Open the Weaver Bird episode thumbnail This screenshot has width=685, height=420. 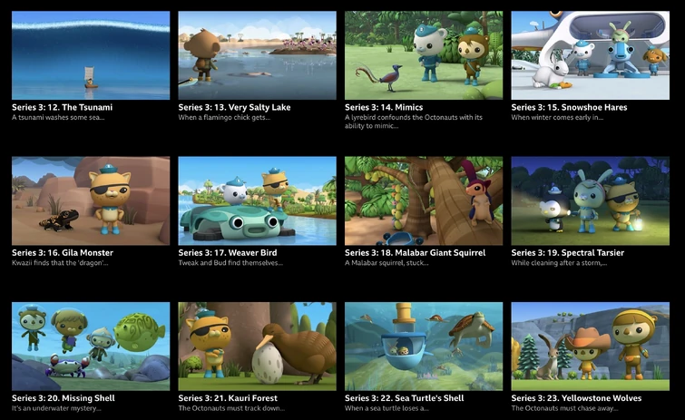[x=258, y=200]
